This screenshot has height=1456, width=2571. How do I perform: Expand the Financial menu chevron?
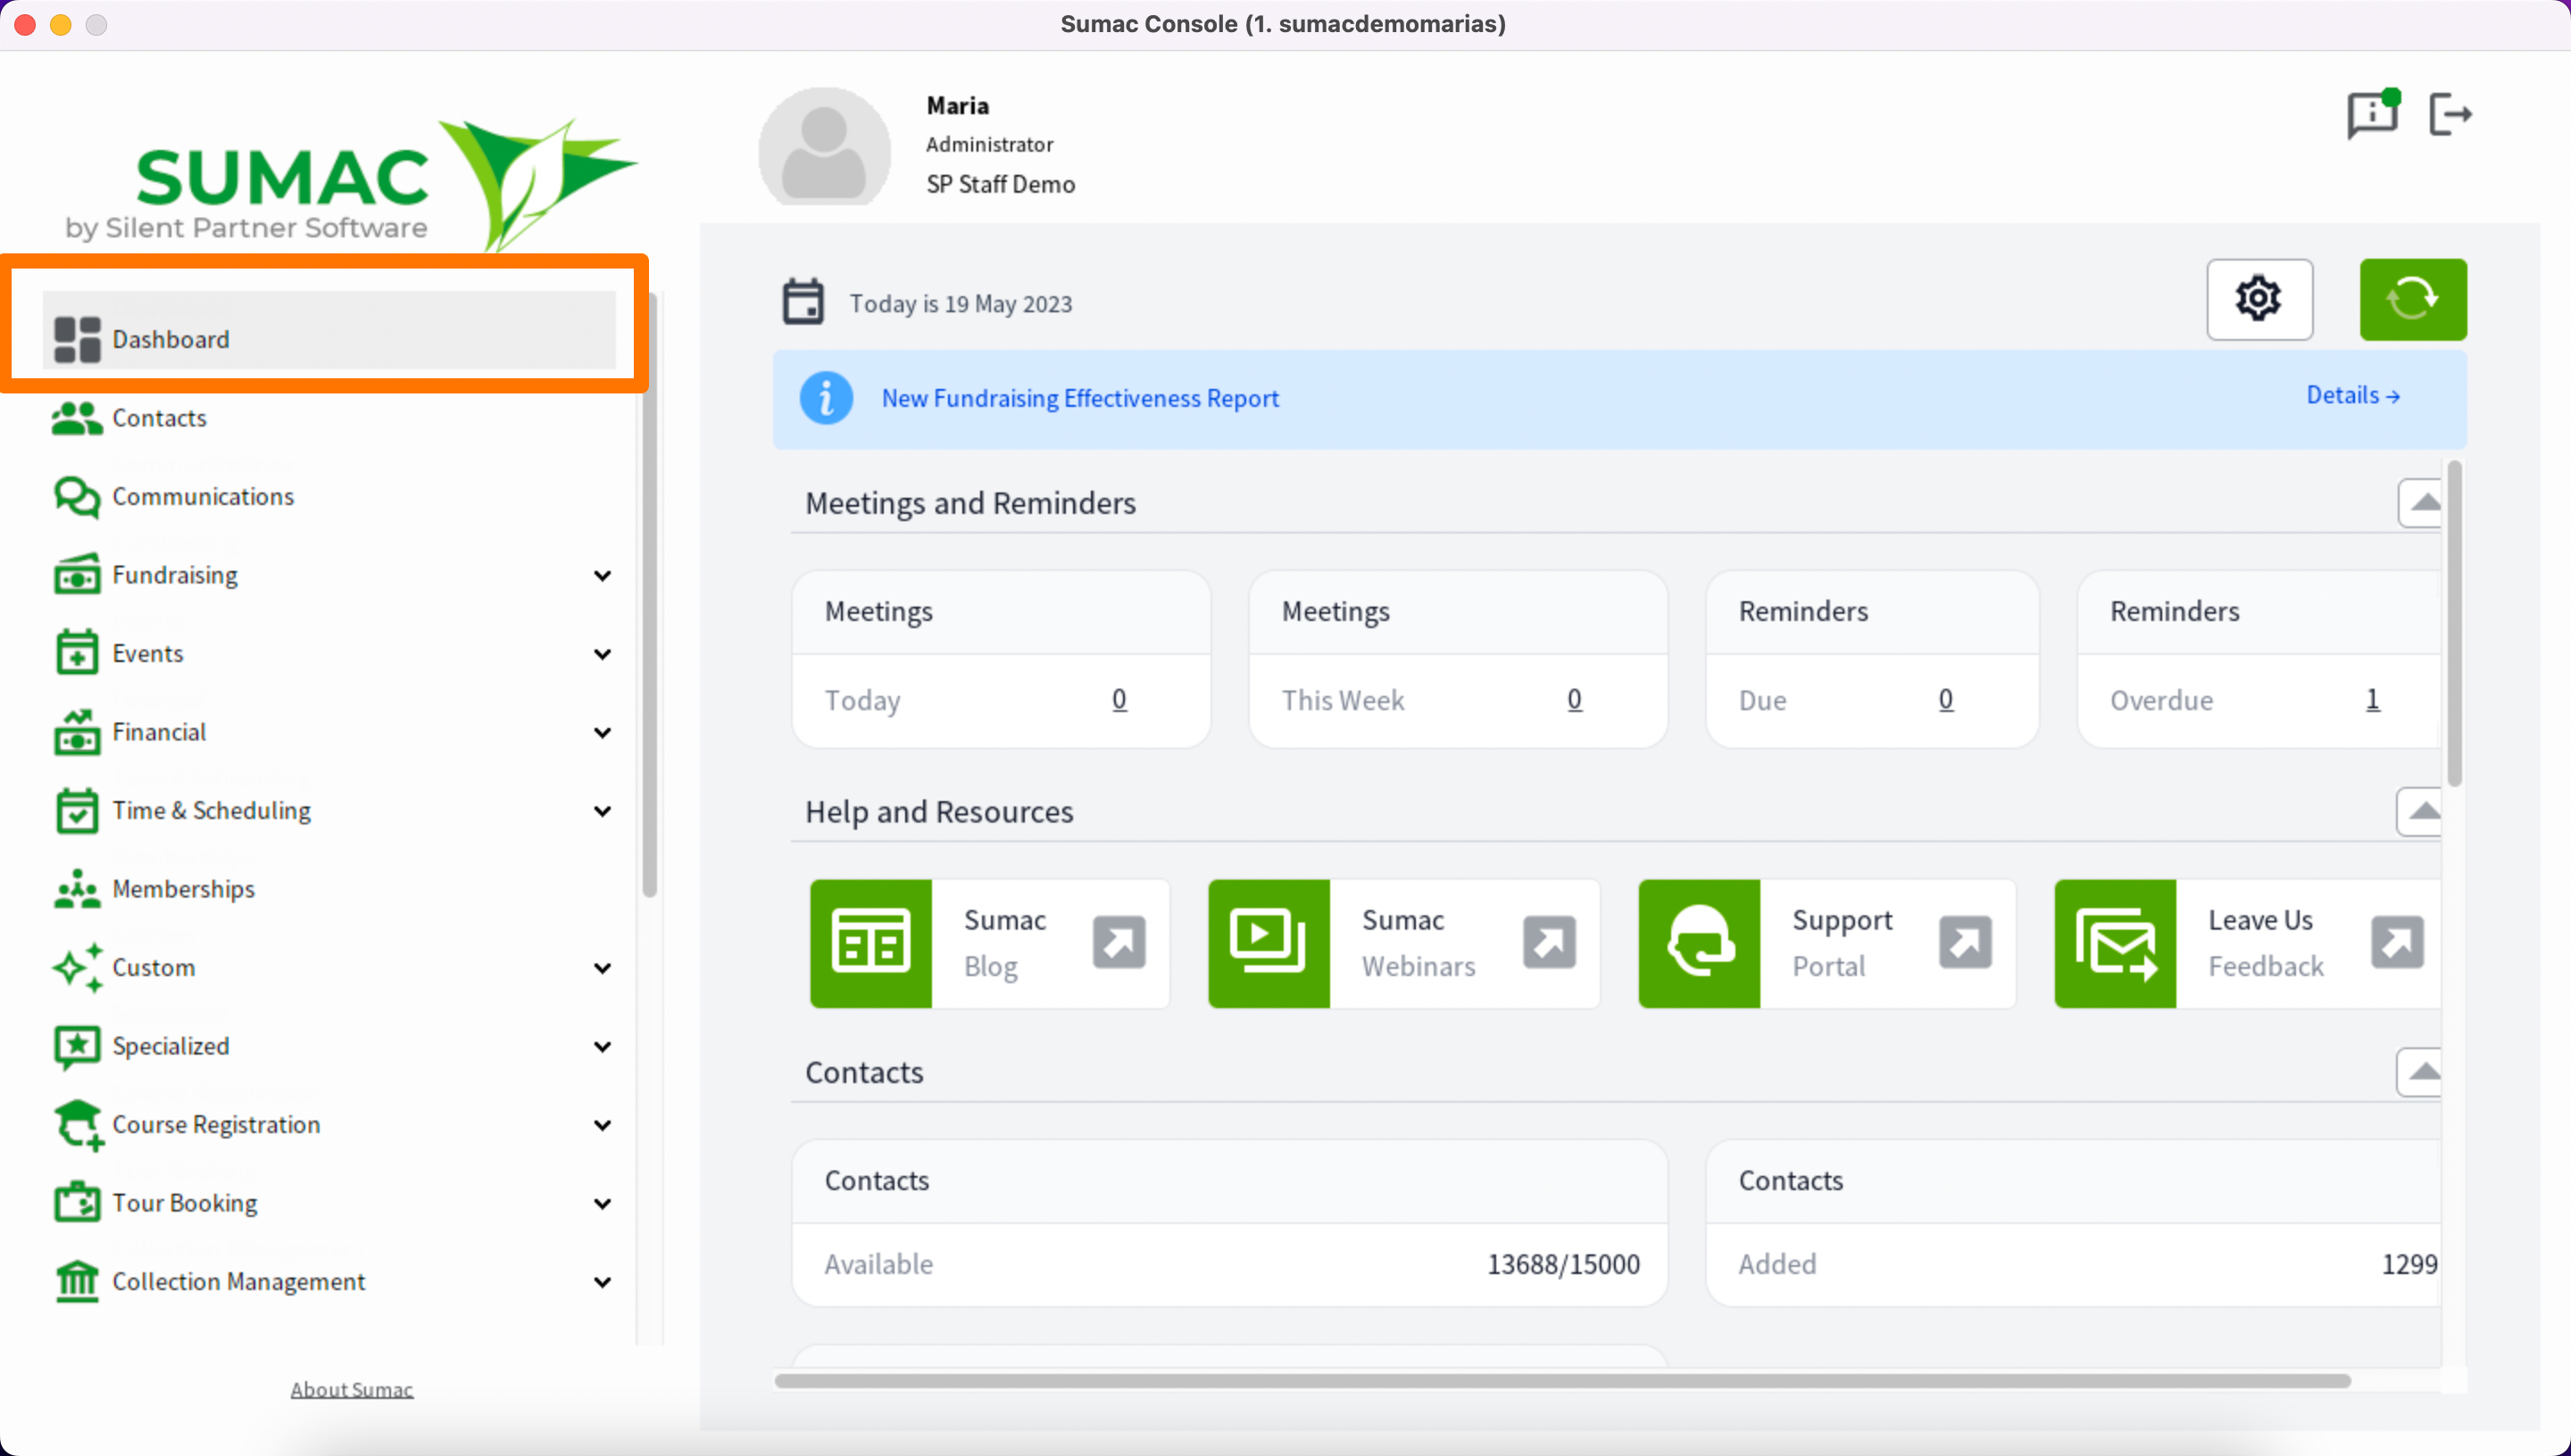(603, 733)
